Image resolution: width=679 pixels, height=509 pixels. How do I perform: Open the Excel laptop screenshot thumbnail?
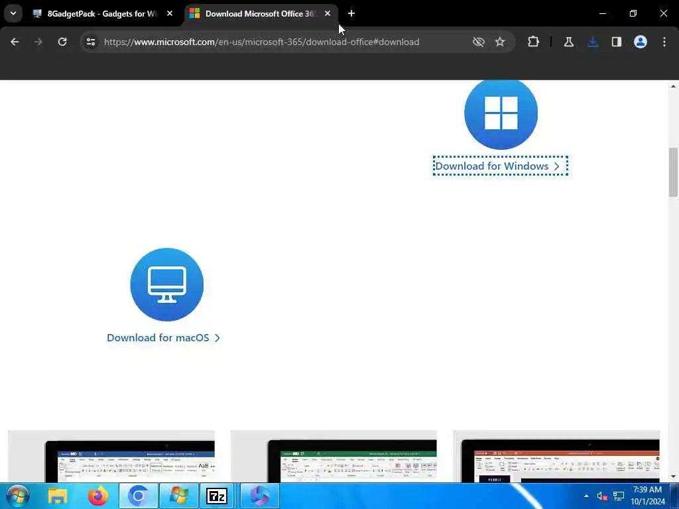click(x=334, y=456)
